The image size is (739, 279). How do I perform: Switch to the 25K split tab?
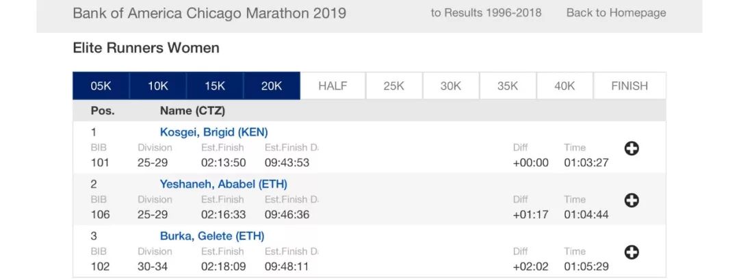(394, 86)
